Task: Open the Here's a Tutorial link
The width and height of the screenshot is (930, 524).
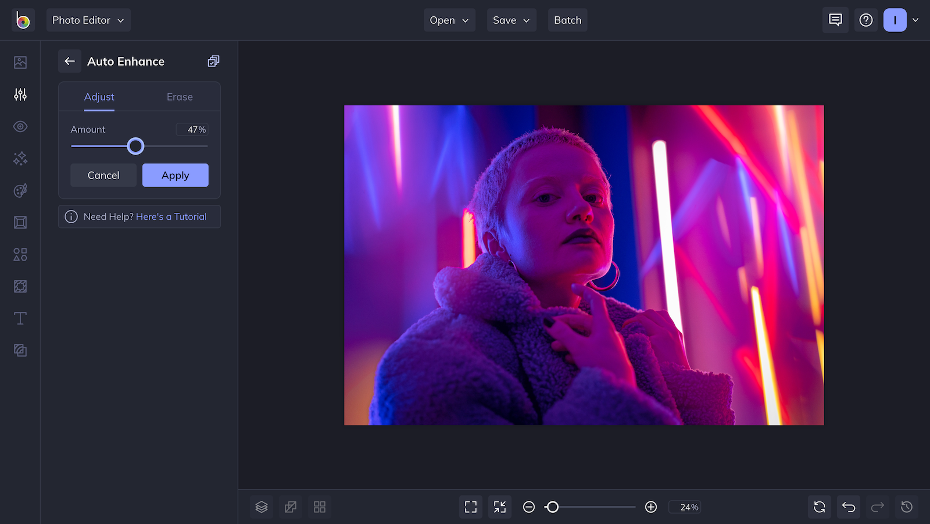Action: coord(171,216)
